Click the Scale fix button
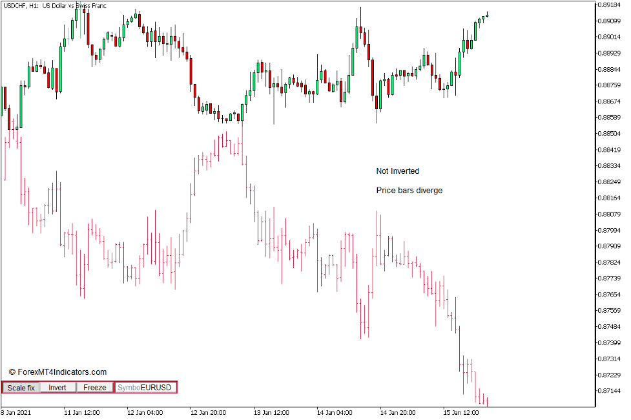Image resolution: width=631 pixels, height=420 pixels. point(20,388)
